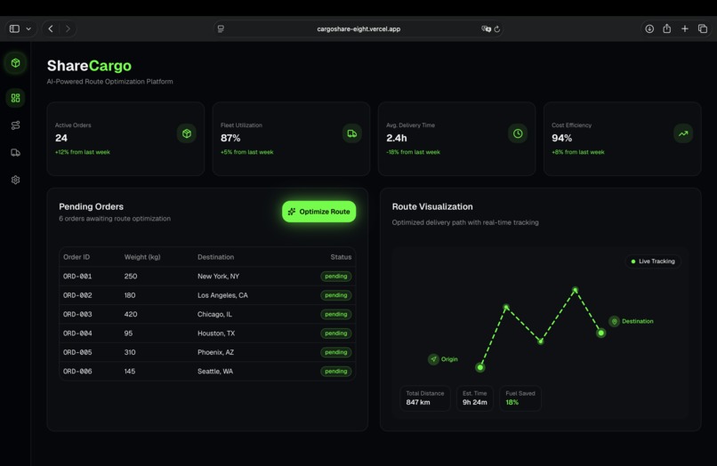Click the Phoenix, AZ destination cell
The height and width of the screenshot is (466, 717).
215,352
